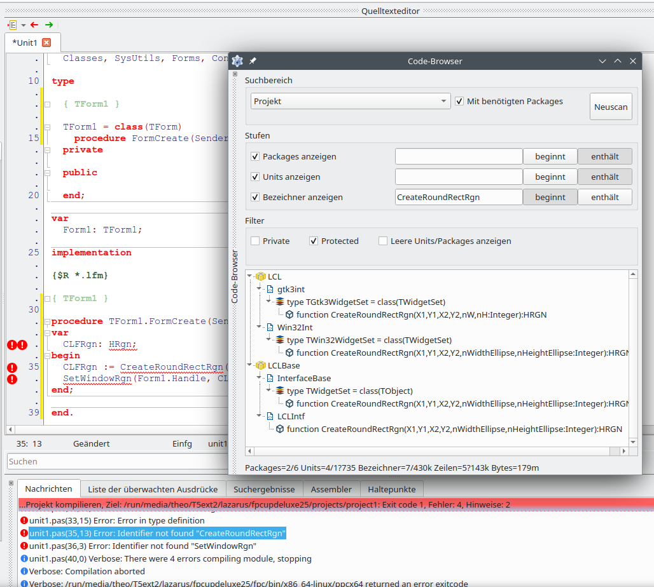Close the docked Code-Browser panel via small X

235,74
